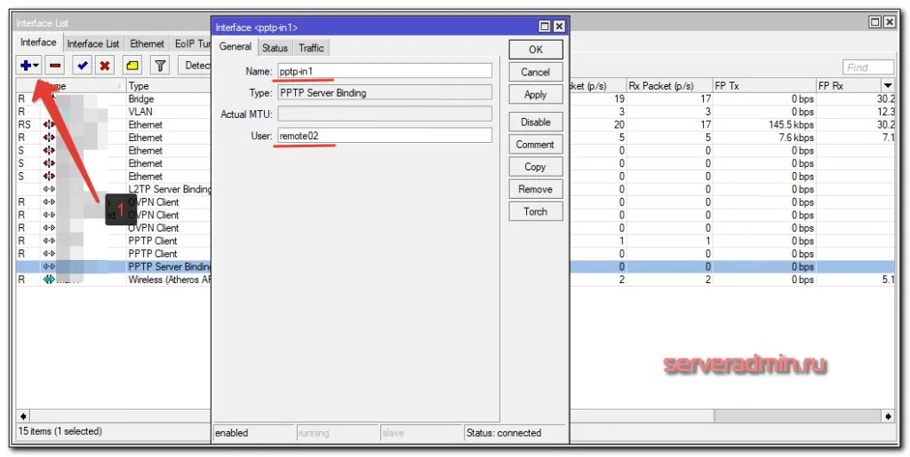
Task: Click the yellow Comment note icon
Action: (x=133, y=66)
